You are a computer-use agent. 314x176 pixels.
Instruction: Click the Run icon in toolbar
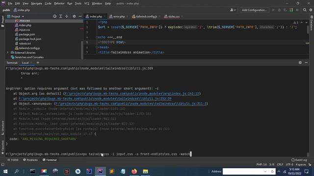tap(273, 10)
